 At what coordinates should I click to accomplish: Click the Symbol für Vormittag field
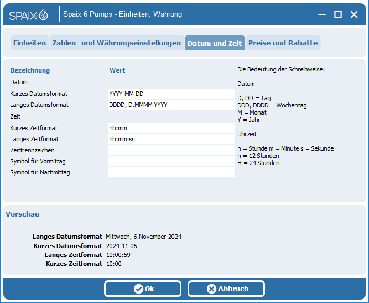coord(171,161)
